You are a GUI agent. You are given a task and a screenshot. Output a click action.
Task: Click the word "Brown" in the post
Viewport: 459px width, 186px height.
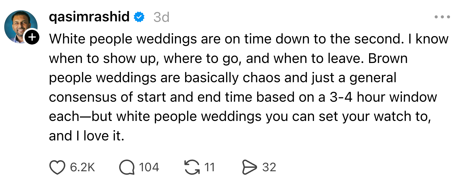388,58
